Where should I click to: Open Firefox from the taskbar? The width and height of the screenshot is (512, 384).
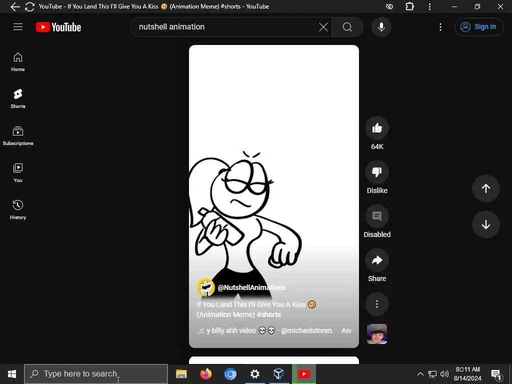click(205, 374)
